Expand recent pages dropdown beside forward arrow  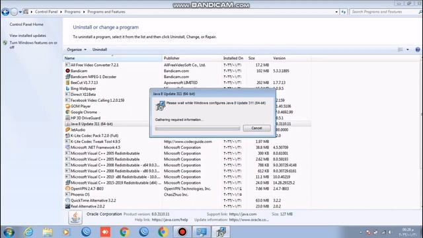pyautogui.click(x=20, y=12)
